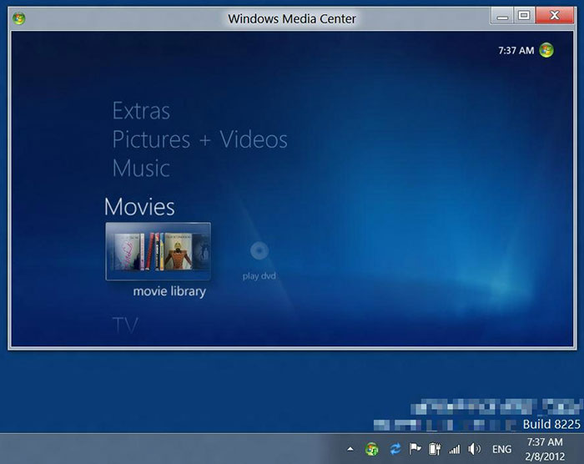Select the TV category at bottom
Viewport: 584px width, 464px height.
click(125, 325)
